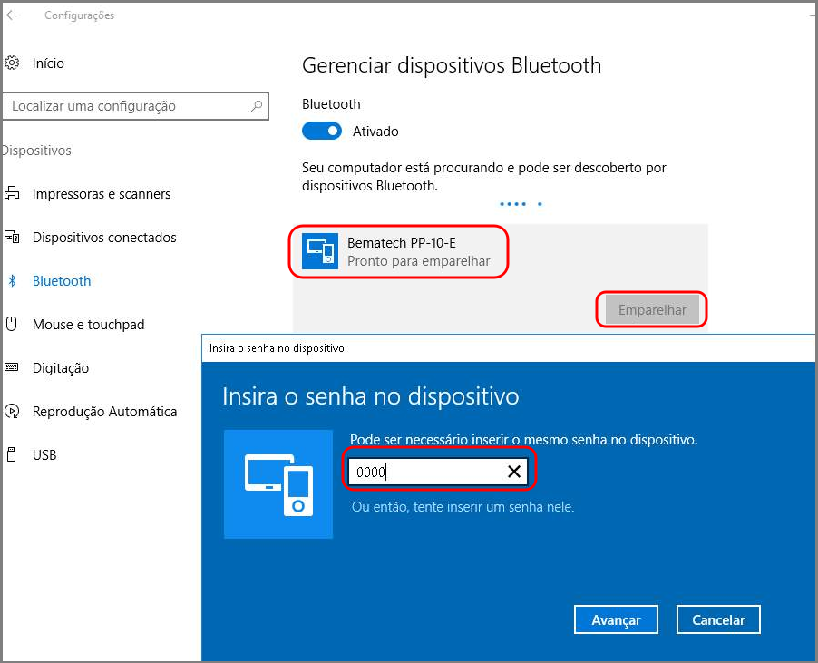Viewport: 818px width, 663px height.
Task: Click the search magnifier icon
Action: [257, 106]
